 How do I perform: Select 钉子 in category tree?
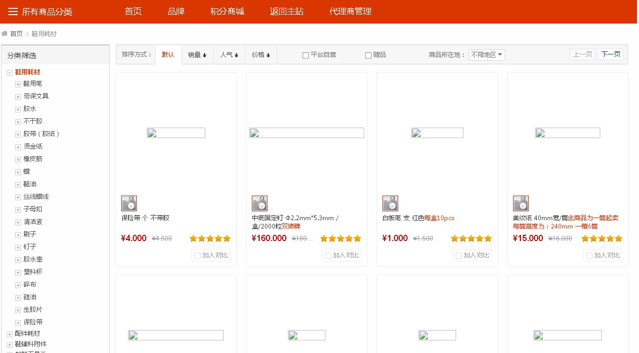point(30,247)
